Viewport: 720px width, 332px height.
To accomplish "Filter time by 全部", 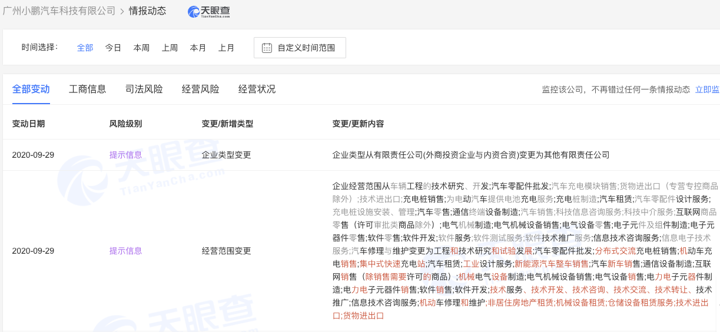I will 85,48.
